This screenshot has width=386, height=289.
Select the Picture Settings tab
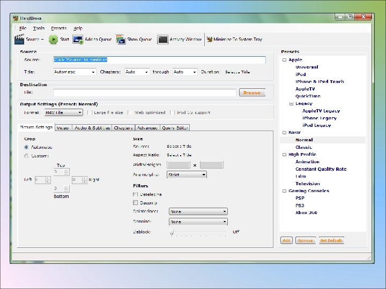point(36,127)
